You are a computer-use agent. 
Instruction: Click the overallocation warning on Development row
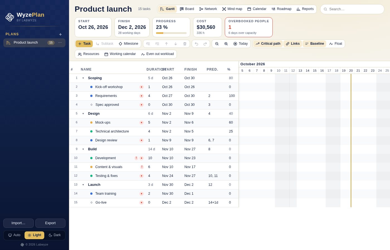click(136, 158)
